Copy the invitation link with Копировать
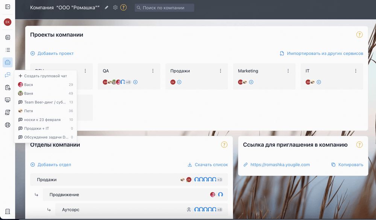Viewport: 376px width, 220px height. point(347,164)
